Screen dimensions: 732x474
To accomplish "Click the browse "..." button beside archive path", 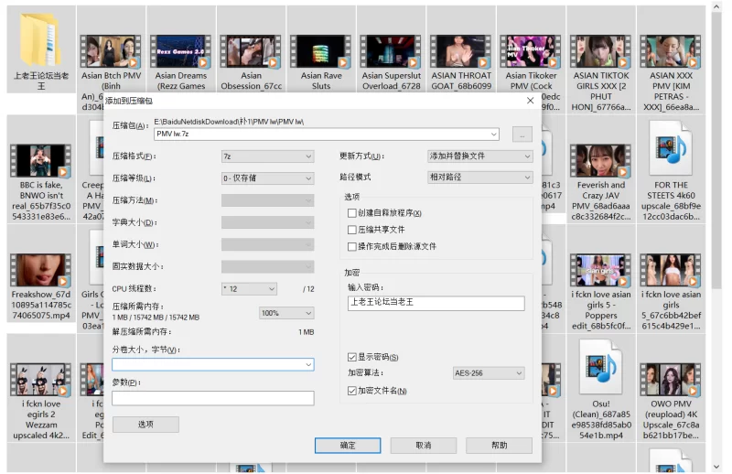I will tap(522, 135).
